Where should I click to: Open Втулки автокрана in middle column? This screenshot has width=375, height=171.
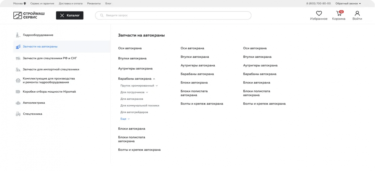(195, 57)
